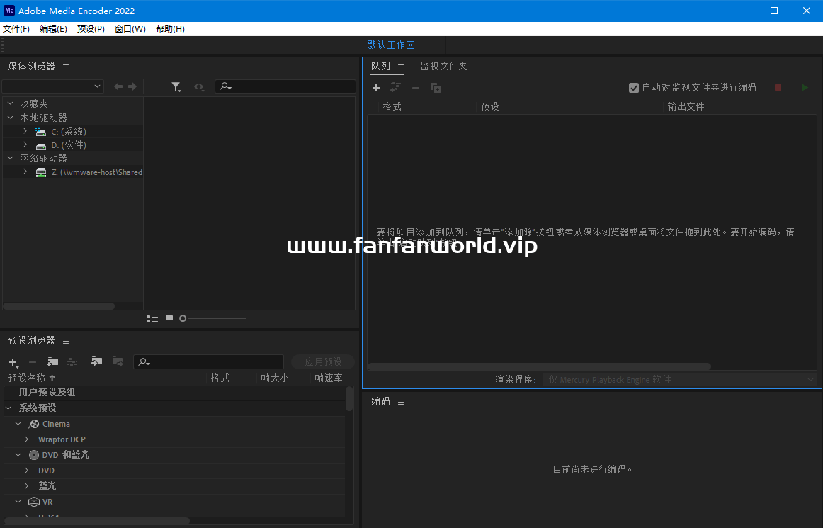Open the Media Browser path dropdown

click(x=52, y=86)
